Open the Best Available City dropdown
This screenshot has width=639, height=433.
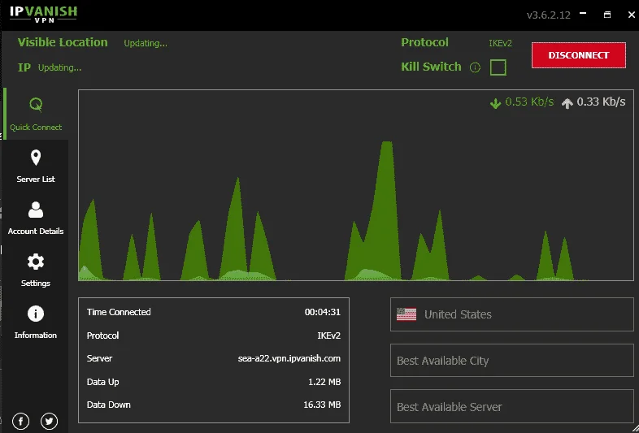tap(512, 361)
